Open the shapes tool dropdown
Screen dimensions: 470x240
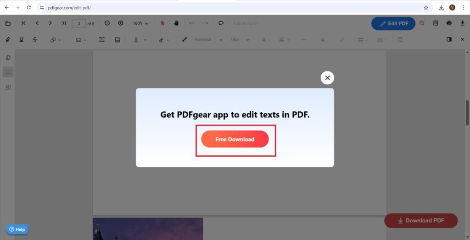coord(56,40)
